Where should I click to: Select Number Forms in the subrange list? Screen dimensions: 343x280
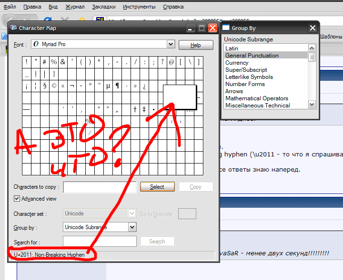point(266,84)
